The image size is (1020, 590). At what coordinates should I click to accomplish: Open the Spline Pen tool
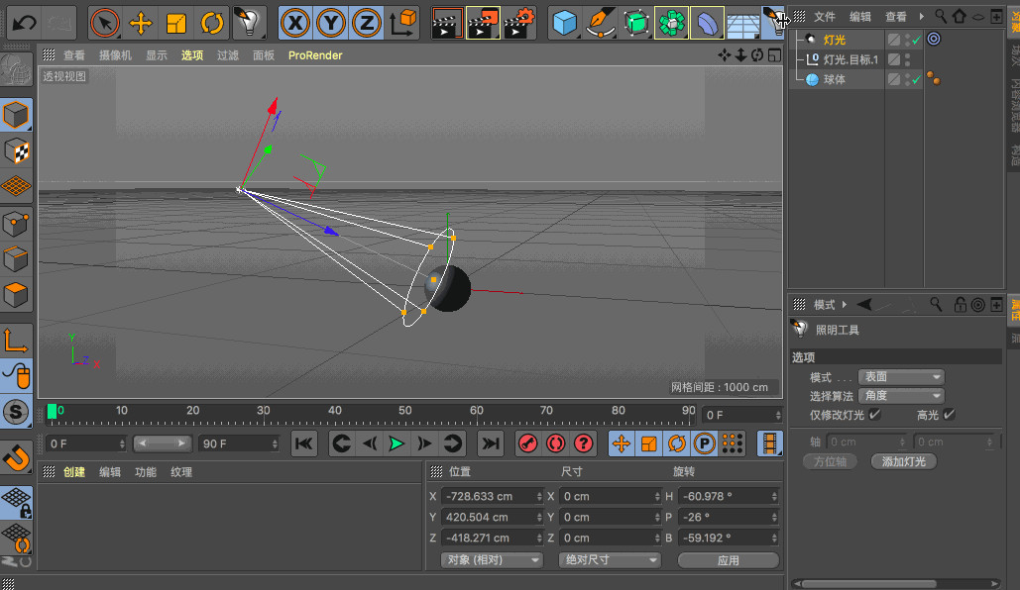pyautogui.click(x=599, y=22)
